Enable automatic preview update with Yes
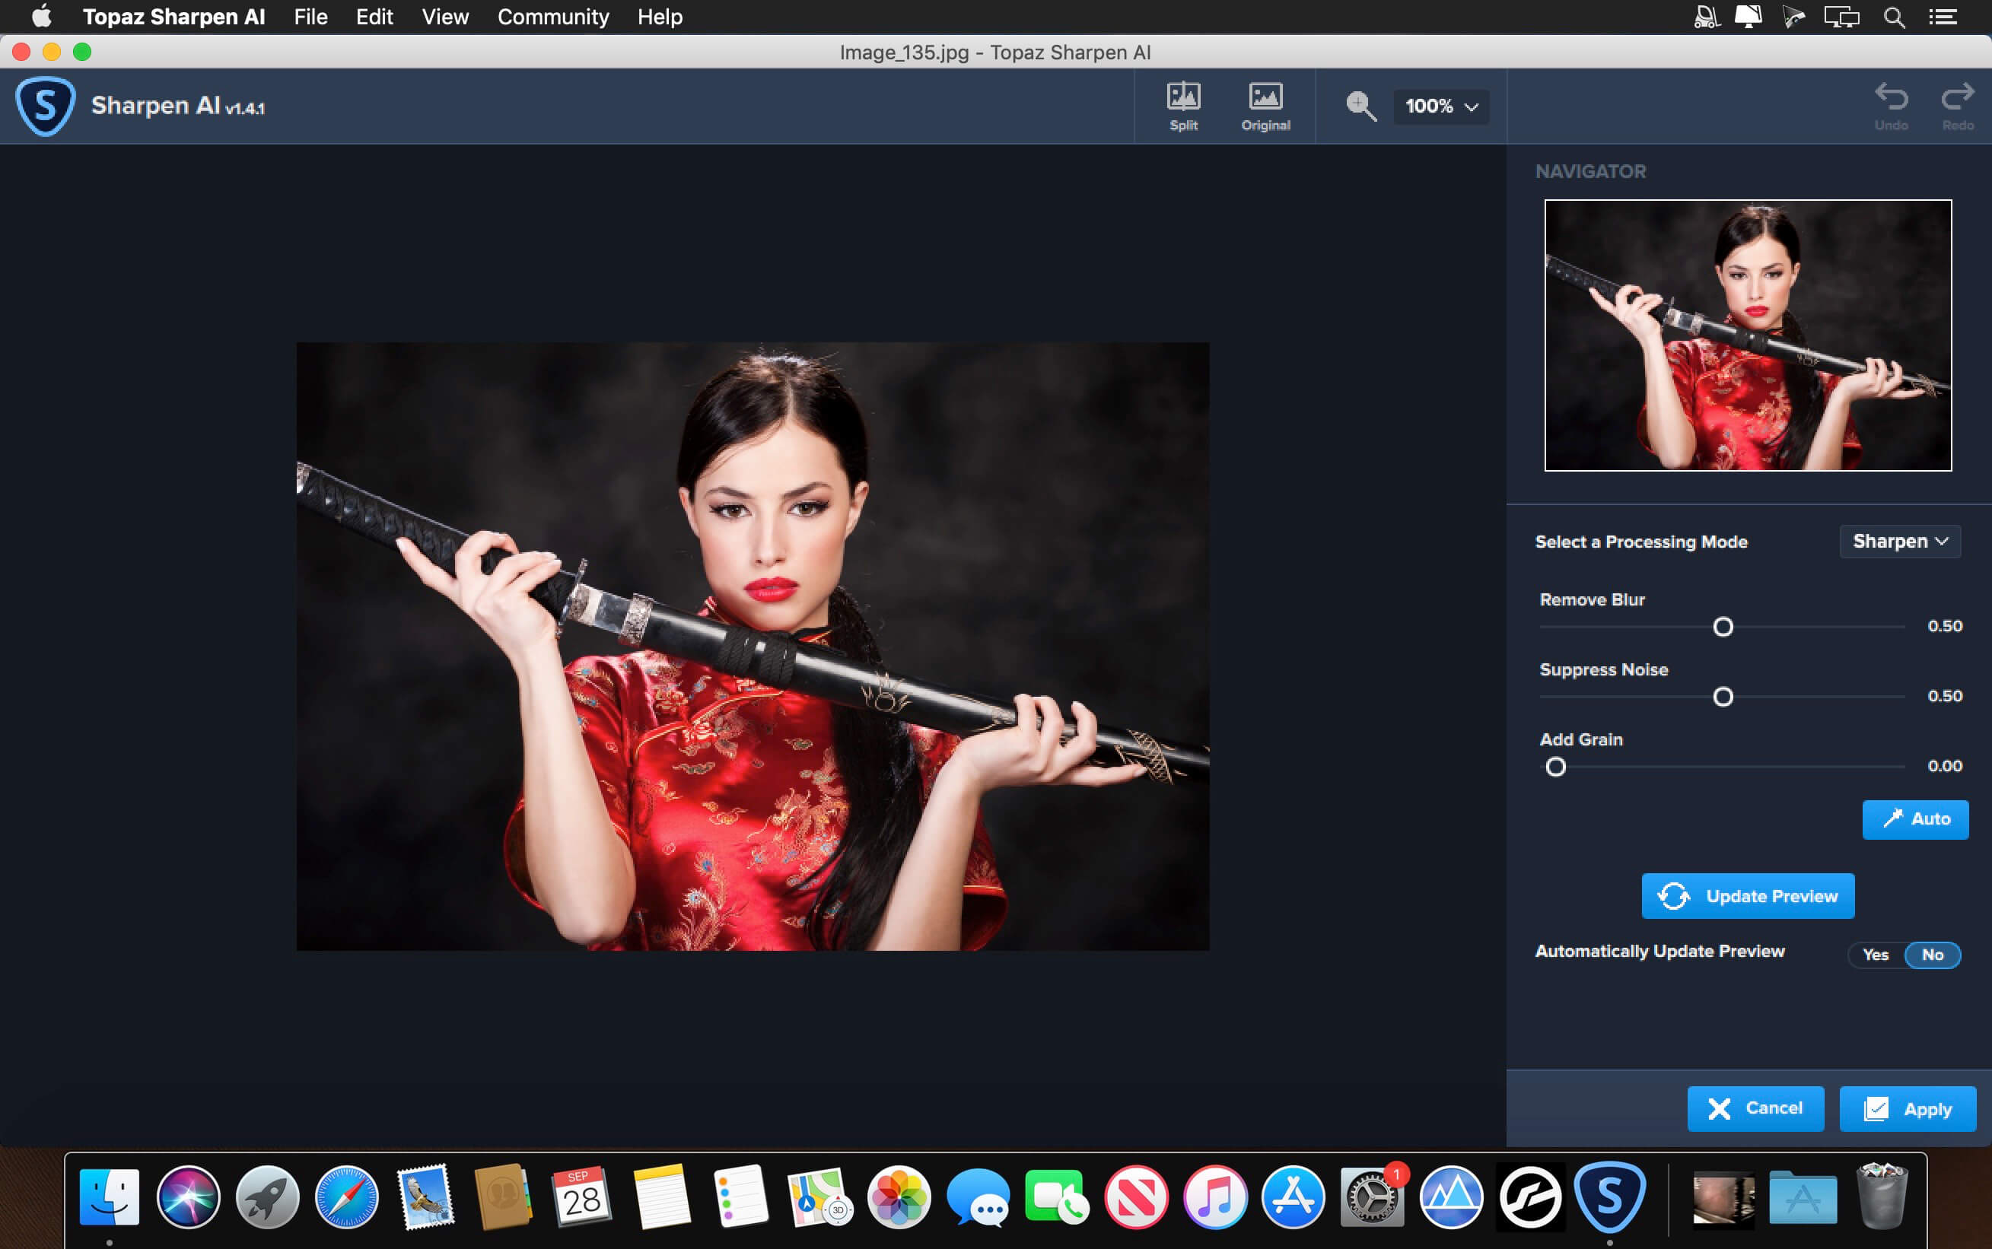Screen dimensions: 1992x1249 (x=1876, y=955)
